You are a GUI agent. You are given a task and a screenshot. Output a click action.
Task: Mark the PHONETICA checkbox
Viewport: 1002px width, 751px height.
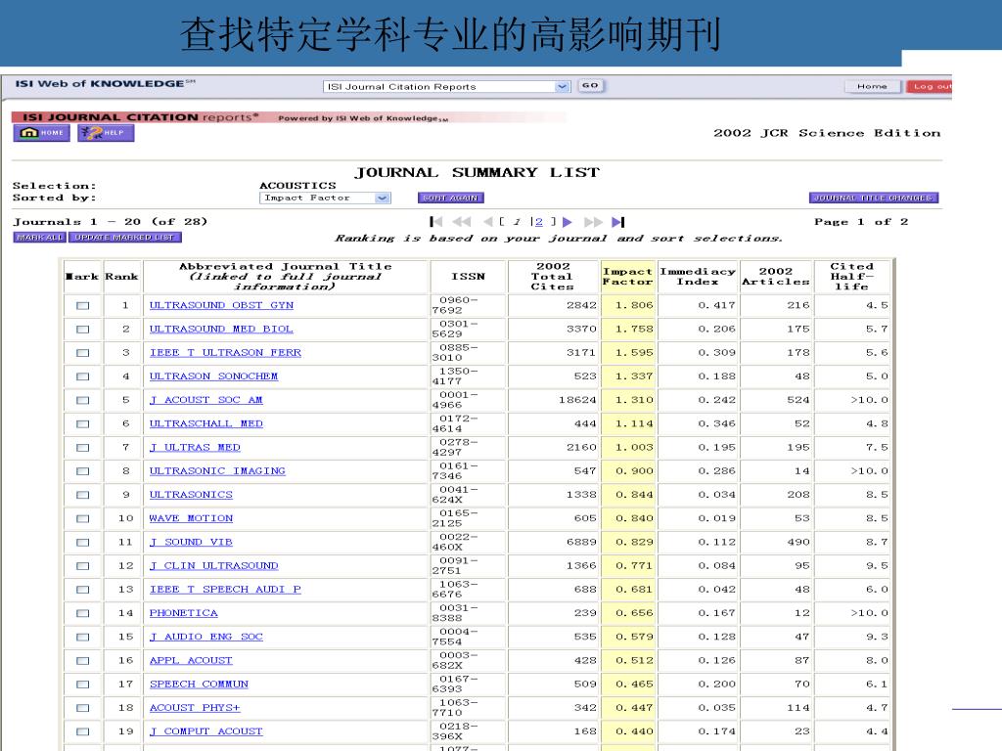(83, 612)
